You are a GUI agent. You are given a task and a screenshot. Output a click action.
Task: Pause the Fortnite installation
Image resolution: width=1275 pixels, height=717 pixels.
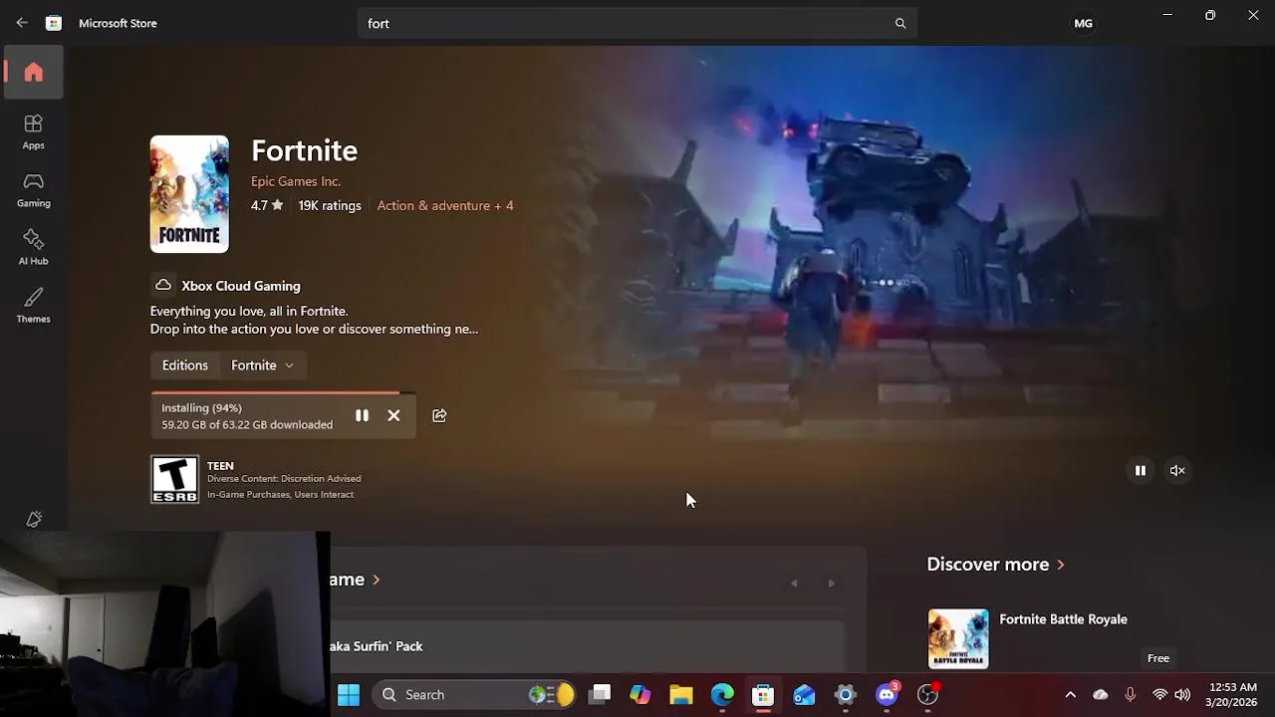[x=362, y=415]
